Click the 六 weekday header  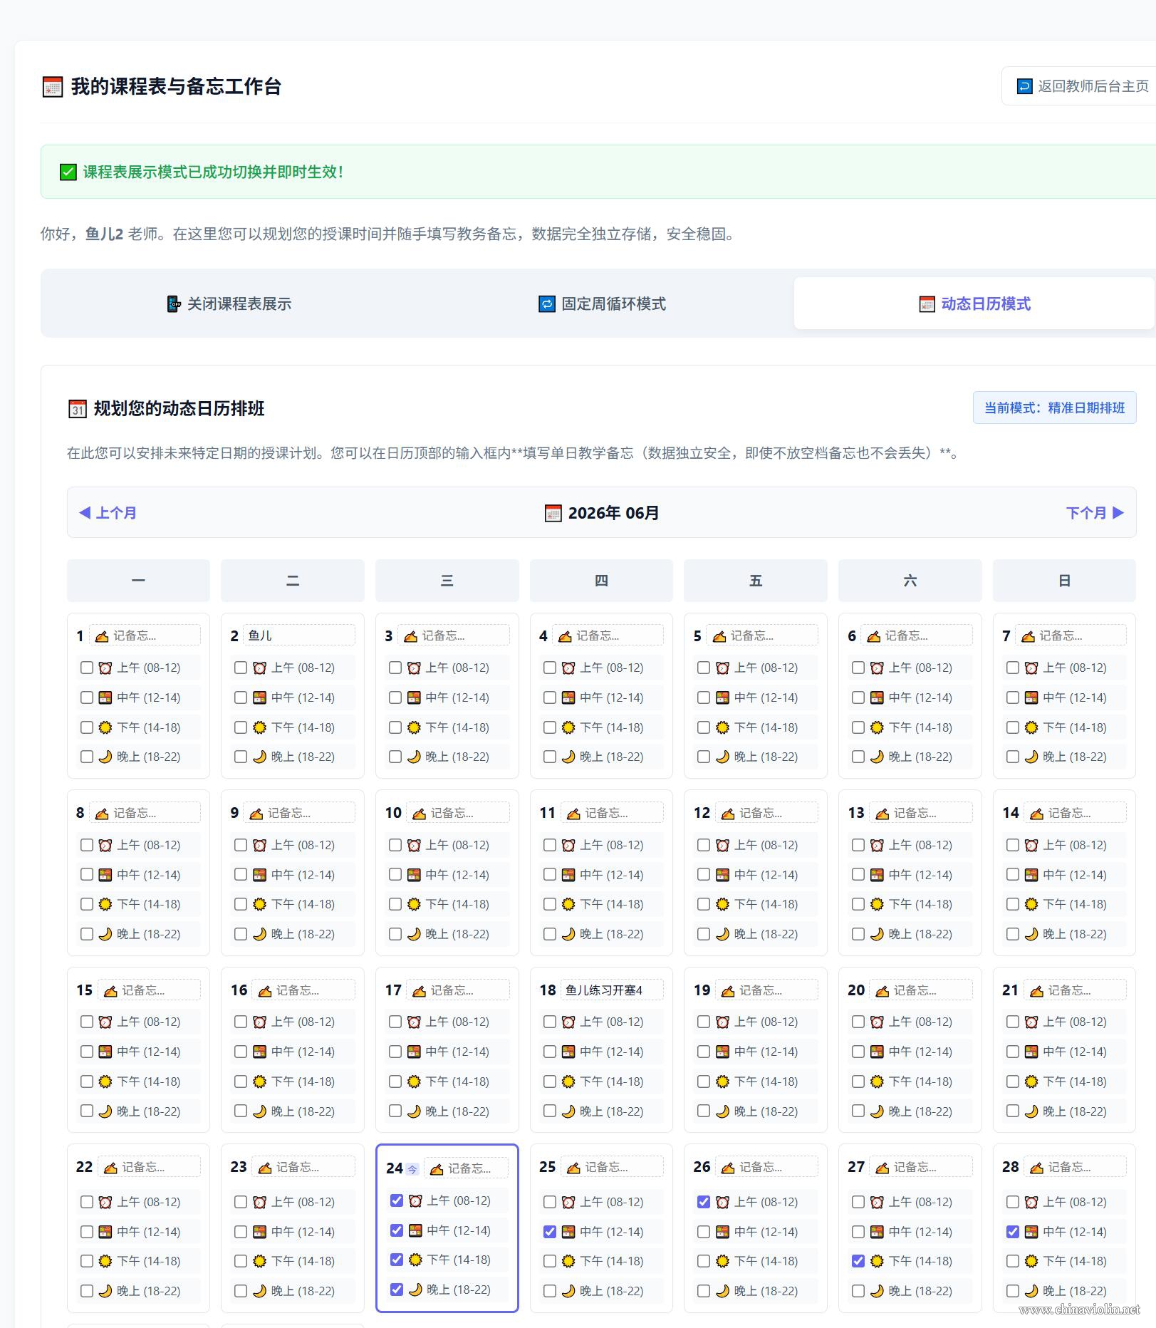pyautogui.click(x=910, y=581)
